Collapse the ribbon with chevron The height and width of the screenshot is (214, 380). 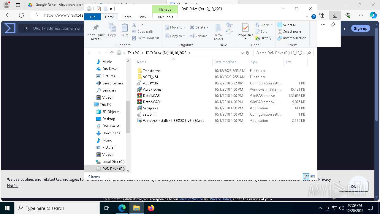[x=307, y=17]
